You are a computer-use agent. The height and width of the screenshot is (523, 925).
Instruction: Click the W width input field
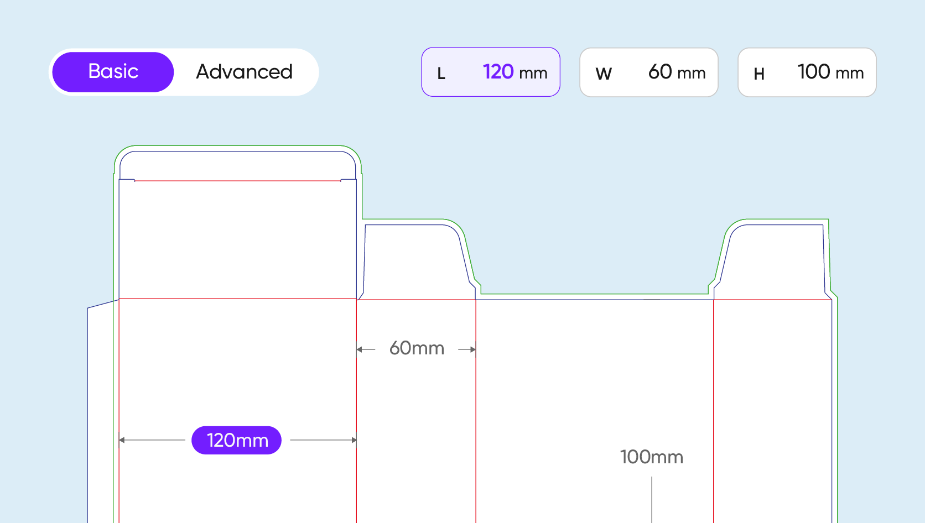[649, 72]
